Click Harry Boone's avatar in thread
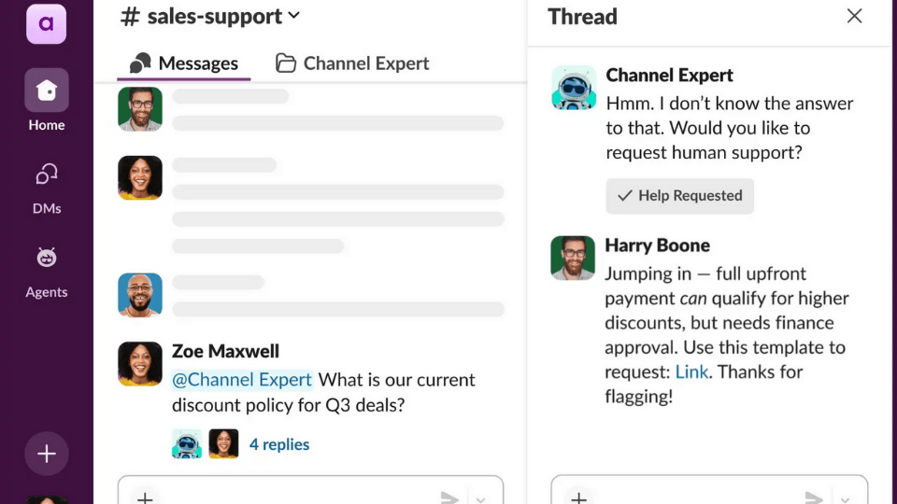Screen dimensions: 897x504 click(573, 259)
